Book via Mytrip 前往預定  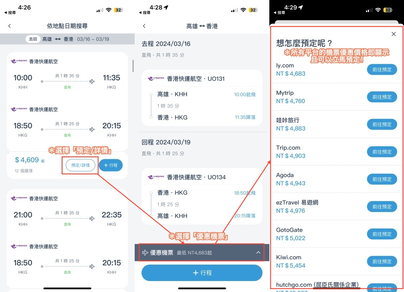(382, 97)
